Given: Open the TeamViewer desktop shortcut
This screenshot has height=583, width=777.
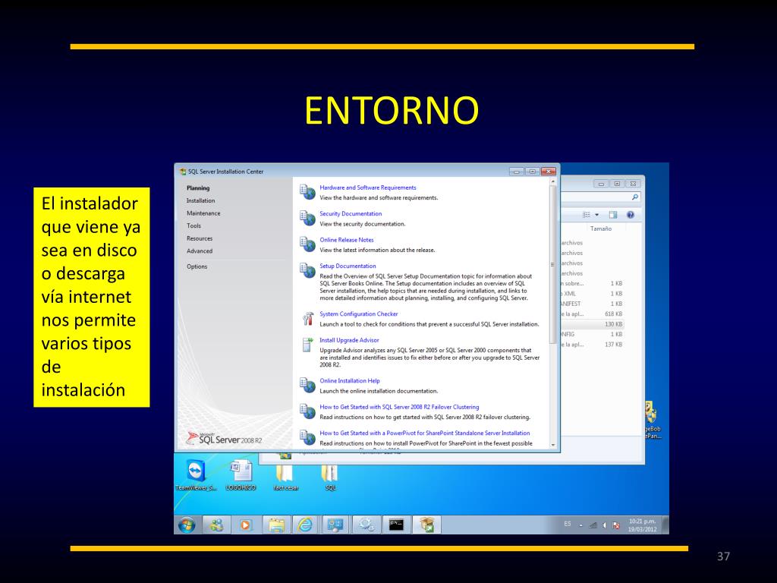Looking at the screenshot, I should (197, 475).
